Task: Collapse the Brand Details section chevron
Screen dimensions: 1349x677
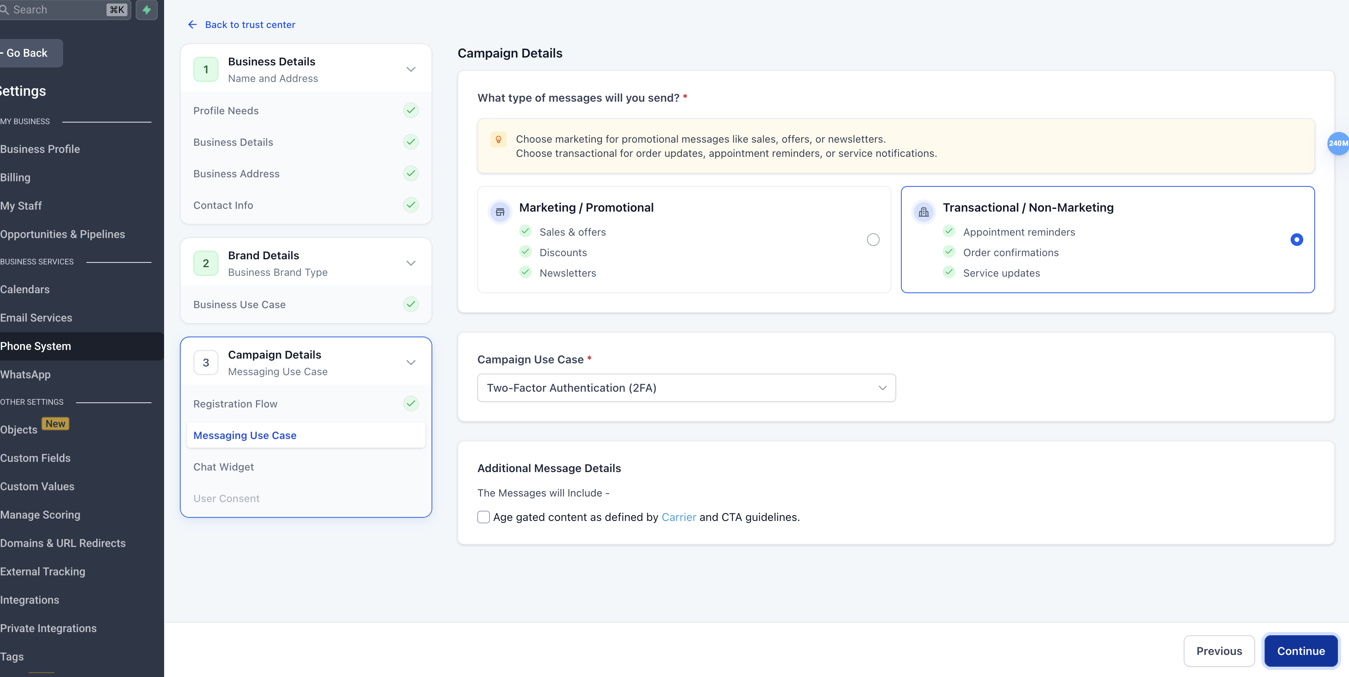Action: 411,263
